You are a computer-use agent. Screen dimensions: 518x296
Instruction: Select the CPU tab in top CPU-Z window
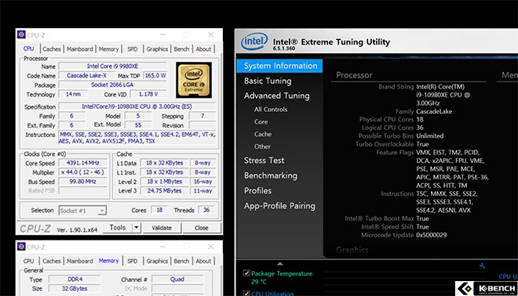(x=29, y=49)
